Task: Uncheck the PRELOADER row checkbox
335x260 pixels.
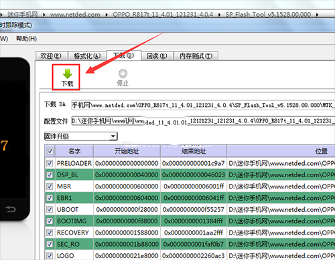Action: pyautogui.click(x=50, y=163)
